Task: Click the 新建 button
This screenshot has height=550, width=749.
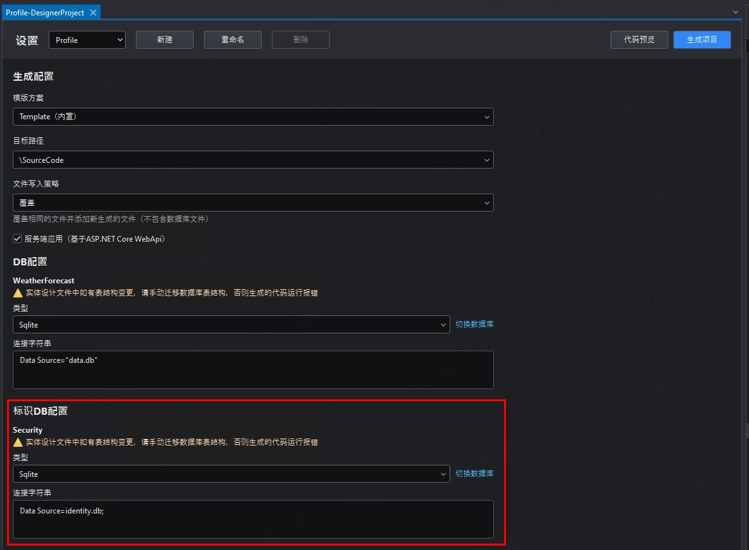Action: [x=165, y=40]
